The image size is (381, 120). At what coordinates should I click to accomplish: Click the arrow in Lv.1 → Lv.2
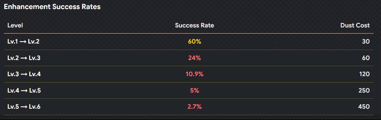pos(23,42)
